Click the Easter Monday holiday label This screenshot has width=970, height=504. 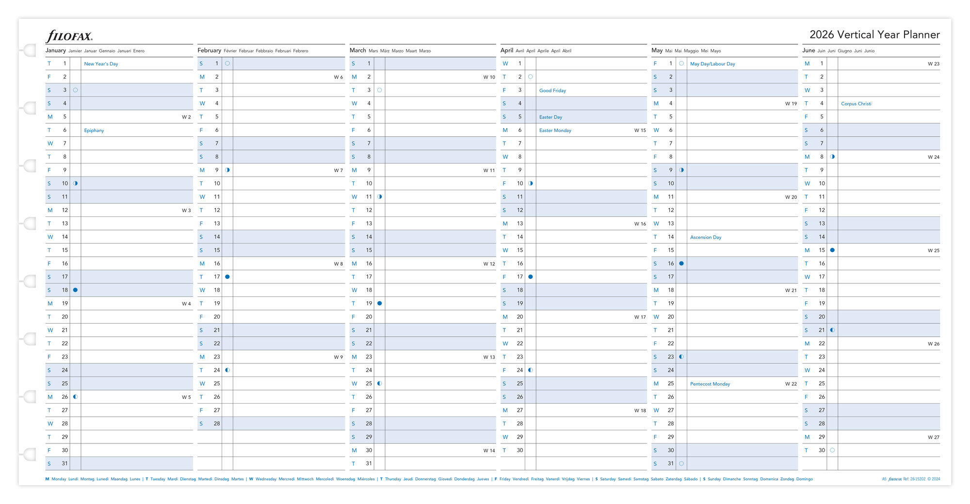click(x=555, y=130)
